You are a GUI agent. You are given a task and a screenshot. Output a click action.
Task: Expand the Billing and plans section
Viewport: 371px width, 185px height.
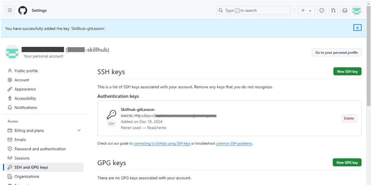coord(79,130)
